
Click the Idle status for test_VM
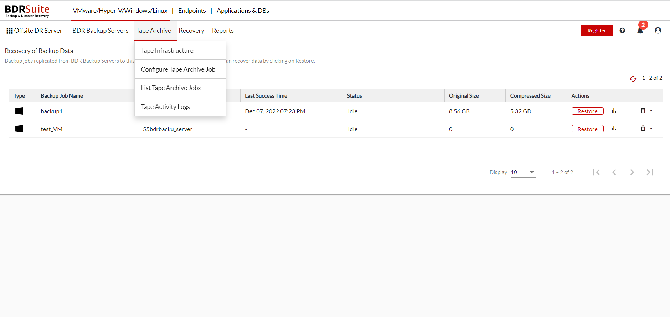[352, 129]
